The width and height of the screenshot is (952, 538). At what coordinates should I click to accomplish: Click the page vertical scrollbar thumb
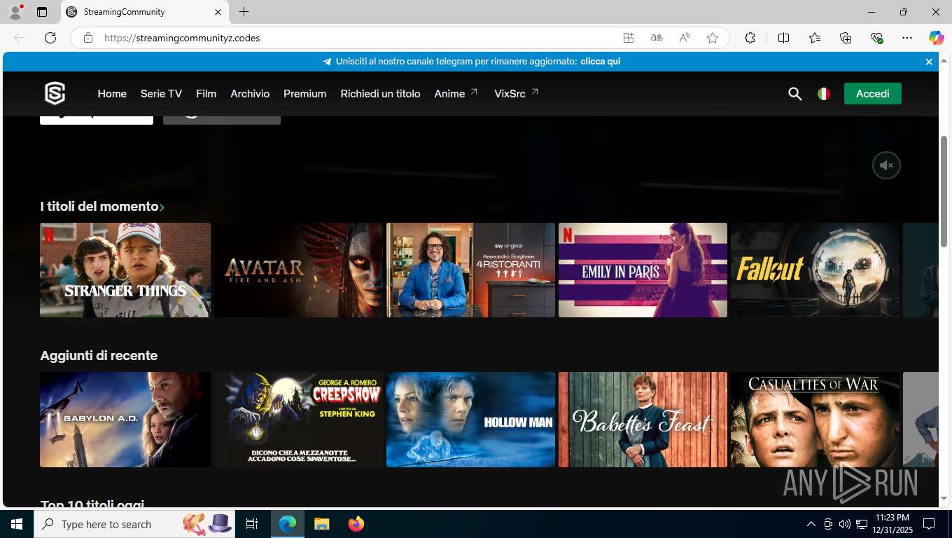(x=944, y=191)
